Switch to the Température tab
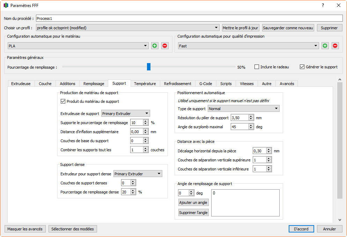347x237 pixels. (x=145, y=84)
